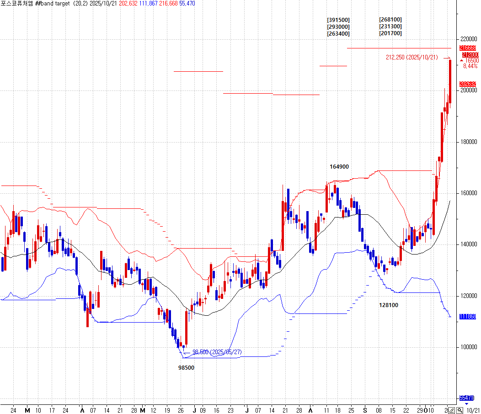Click the blue down-arrow marker below 55470
The height and width of the screenshot is (414, 481).
[466, 403]
